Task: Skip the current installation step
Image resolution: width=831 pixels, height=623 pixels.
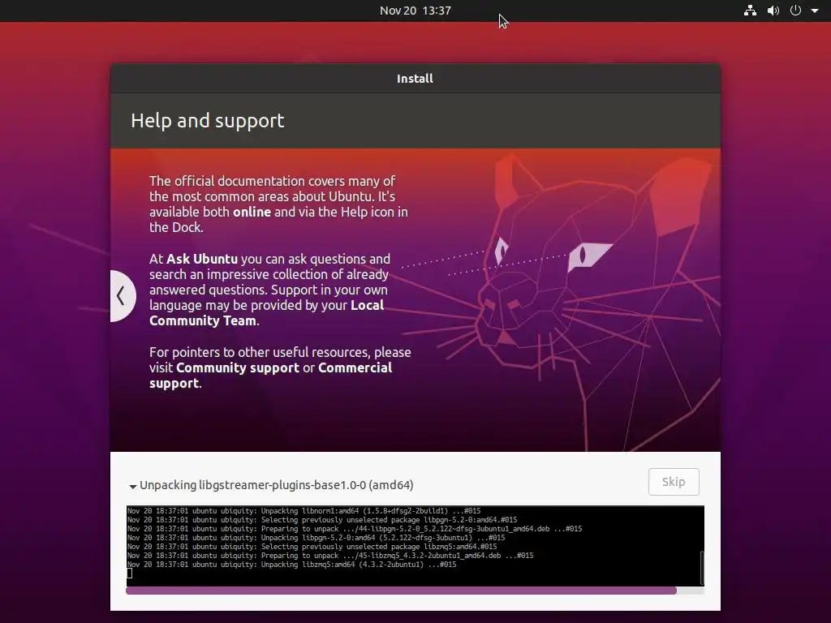Action: (674, 482)
